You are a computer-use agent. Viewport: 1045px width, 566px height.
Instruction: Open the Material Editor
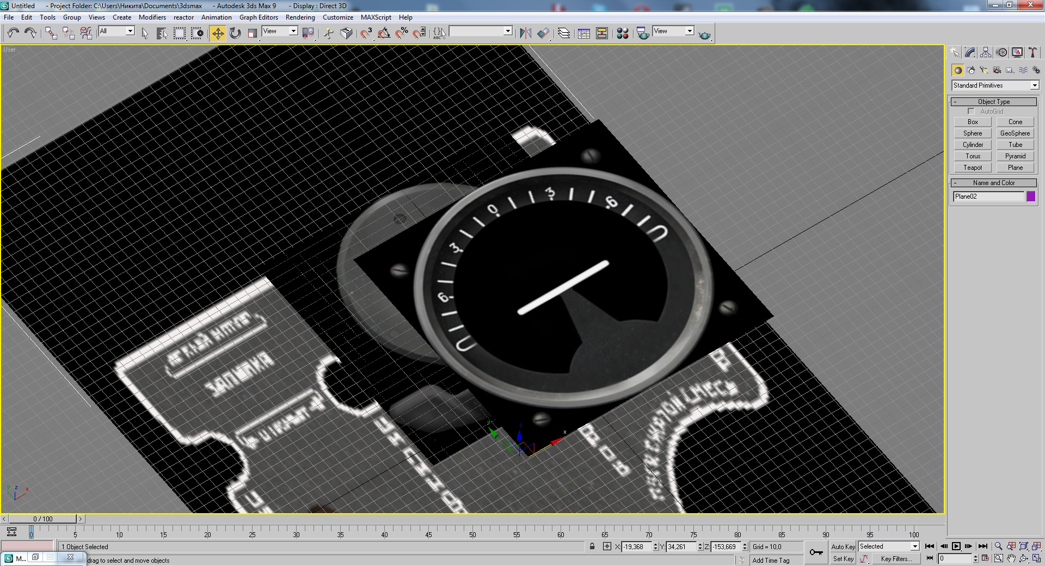pyautogui.click(x=623, y=33)
